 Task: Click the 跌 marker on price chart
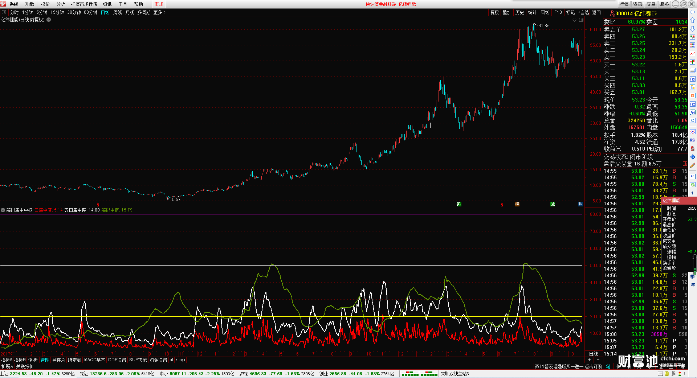(459, 204)
